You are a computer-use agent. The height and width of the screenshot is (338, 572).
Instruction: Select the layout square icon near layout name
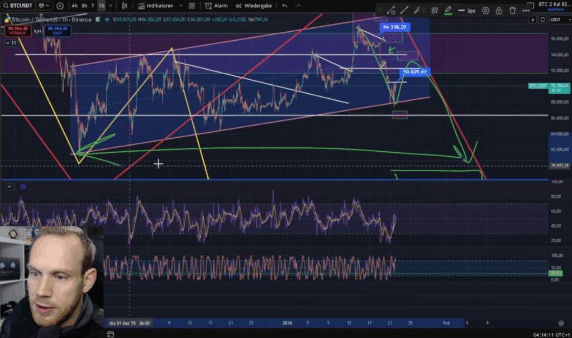click(531, 4)
